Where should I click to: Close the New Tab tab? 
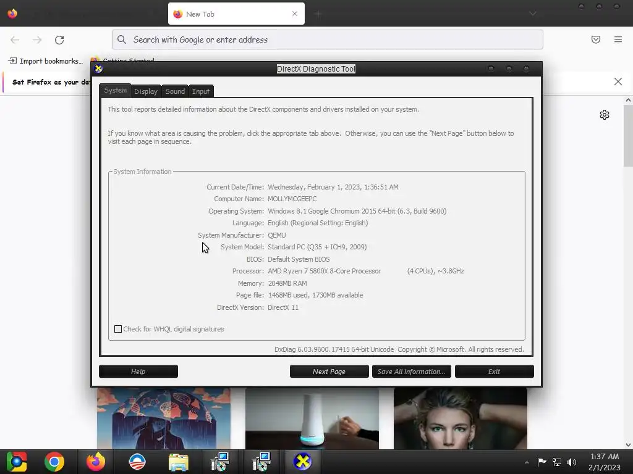[x=295, y=14]
